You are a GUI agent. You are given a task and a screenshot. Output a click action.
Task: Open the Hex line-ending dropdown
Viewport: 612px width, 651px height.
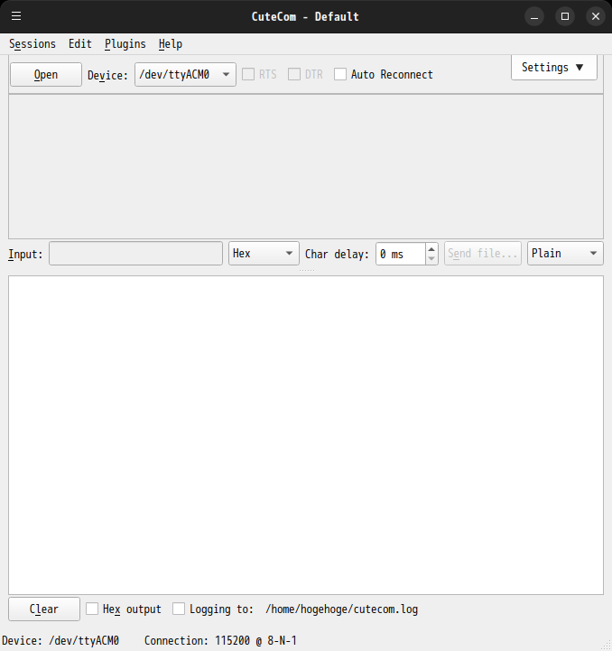point(264,253)
